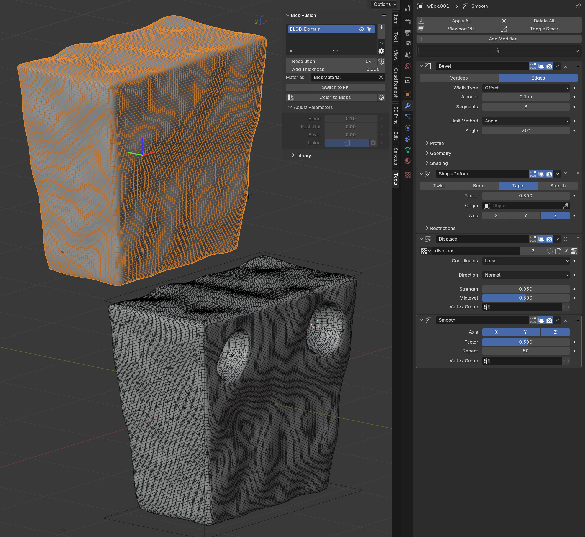Open the Object properties tab orange square
Viewport: 585px width, 537px height.
click(407, 94)
